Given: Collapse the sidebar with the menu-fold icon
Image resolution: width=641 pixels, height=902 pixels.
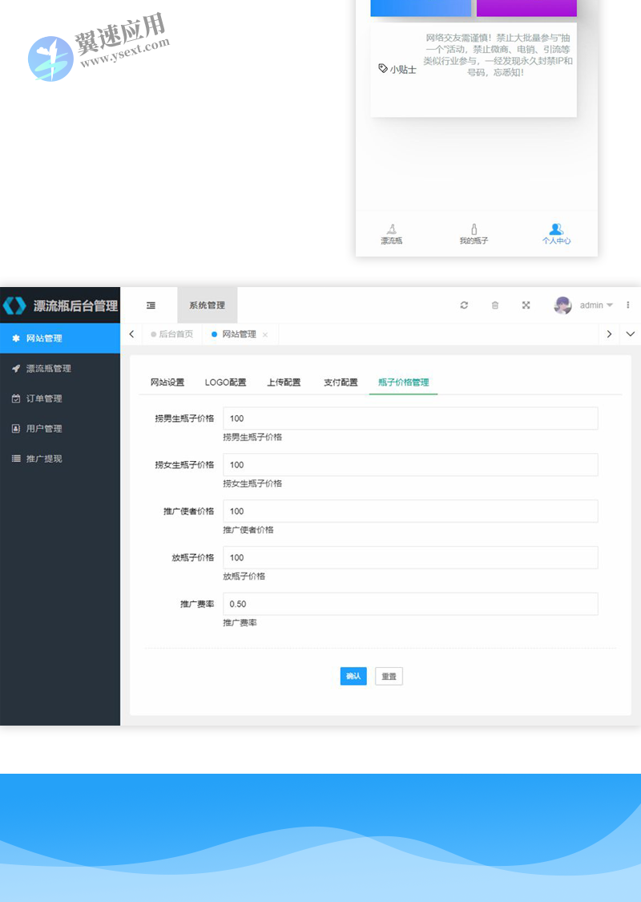Looking at the screenshot, I should 151,305.
